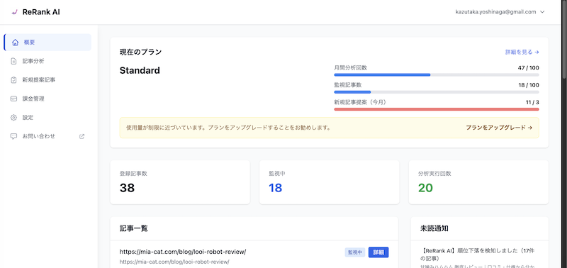This screenshot has height=268, width=567.
Task: Click the 現在のプラン heading
Action: click(x=140, y=52)
